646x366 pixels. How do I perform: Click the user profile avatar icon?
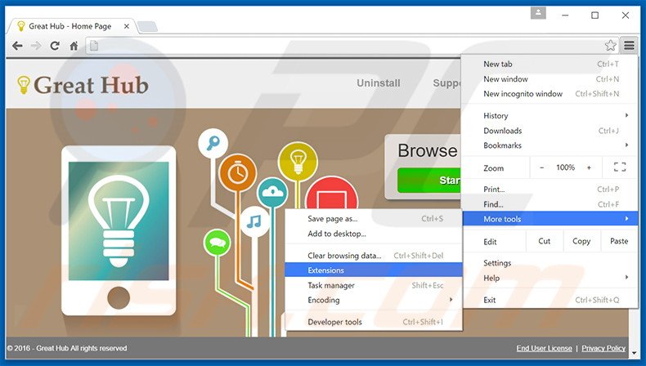538,13
